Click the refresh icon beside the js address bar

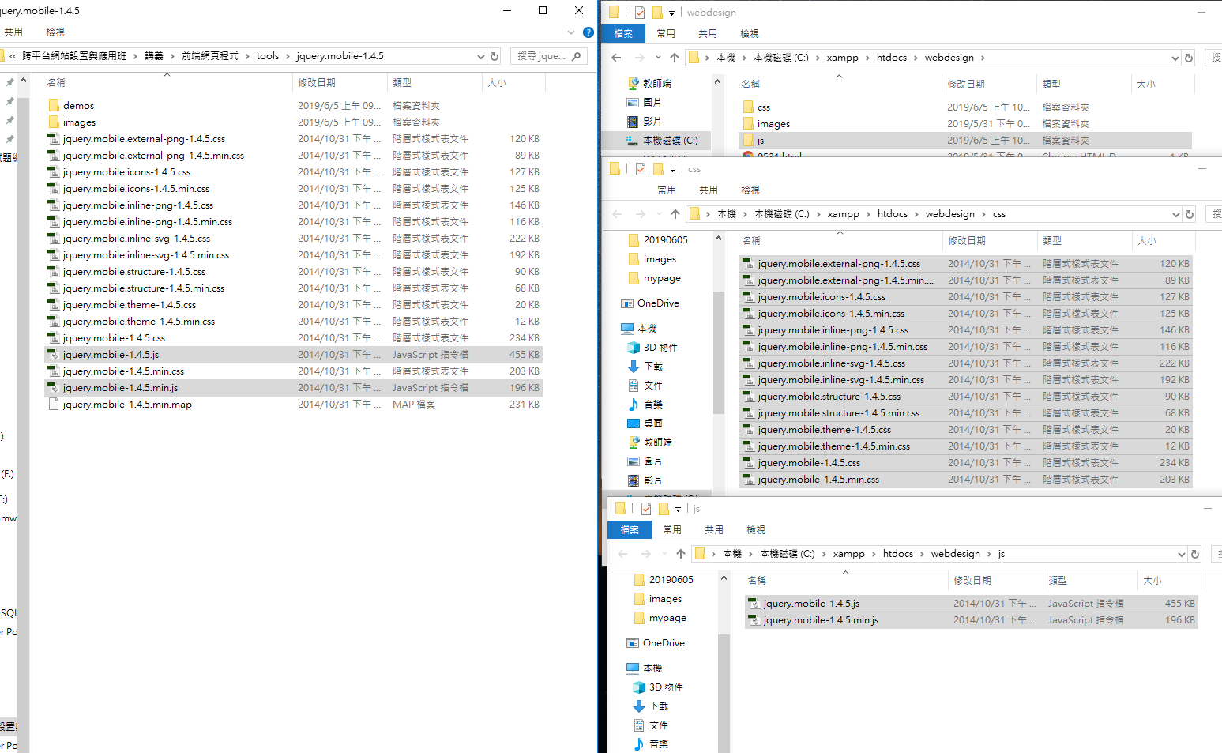click(x=1194, y=554)
